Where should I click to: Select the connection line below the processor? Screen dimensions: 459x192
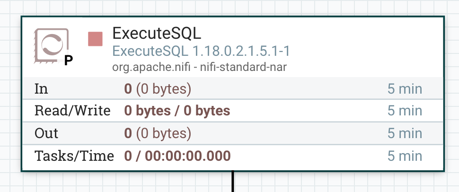pyautogui.click(x=233, y=182)
